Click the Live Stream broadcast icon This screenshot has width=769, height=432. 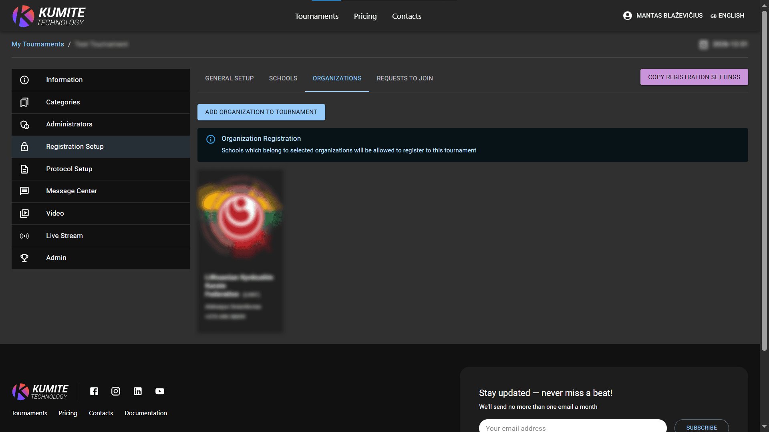(24, 236)
